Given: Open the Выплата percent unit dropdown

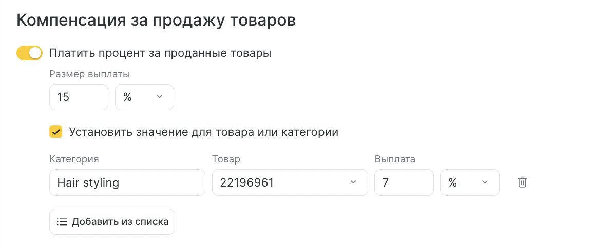Looking at the screenshot, I should pyautogui.click(x=469, y=182).
